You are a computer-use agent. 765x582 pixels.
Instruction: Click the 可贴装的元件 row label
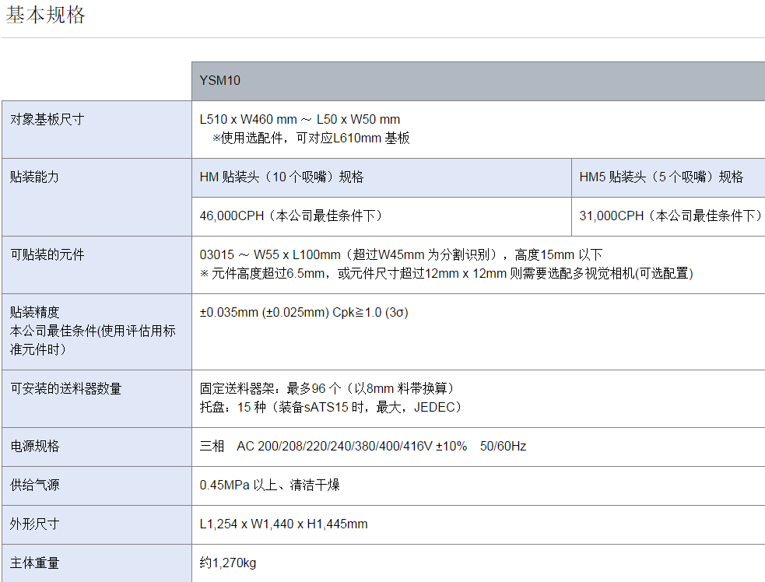pyautogui.click(x=47, y=255)
